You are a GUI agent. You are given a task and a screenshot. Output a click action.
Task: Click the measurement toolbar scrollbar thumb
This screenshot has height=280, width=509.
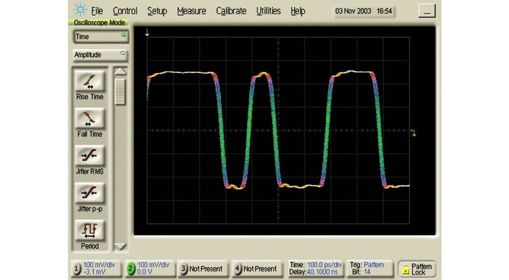[120, 92]
